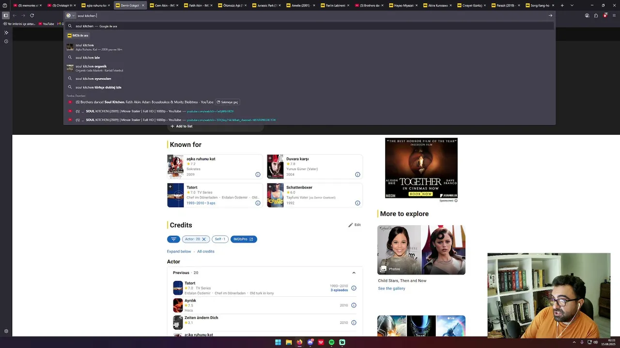Switch to the 'memories' YouTube tab

pos(28,5)
